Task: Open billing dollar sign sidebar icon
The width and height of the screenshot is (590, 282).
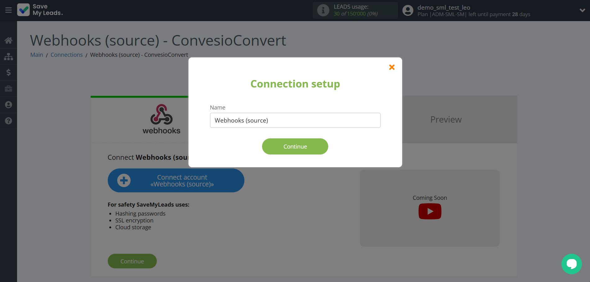Action: point(8,73)
